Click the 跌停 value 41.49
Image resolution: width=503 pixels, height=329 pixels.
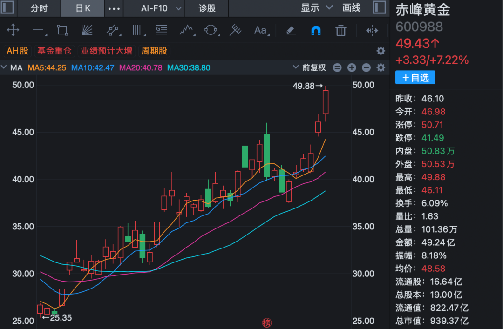point(433,138)
